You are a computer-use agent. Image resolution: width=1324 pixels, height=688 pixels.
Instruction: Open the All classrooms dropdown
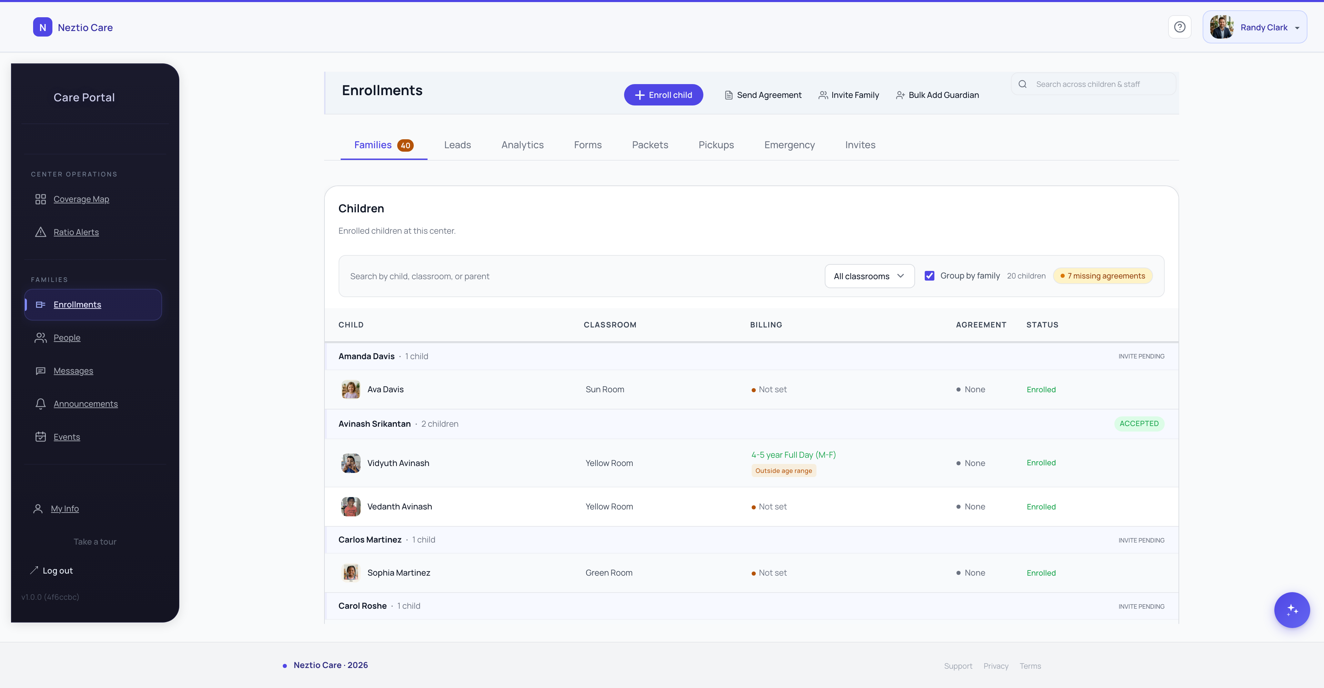coord(869,276)
